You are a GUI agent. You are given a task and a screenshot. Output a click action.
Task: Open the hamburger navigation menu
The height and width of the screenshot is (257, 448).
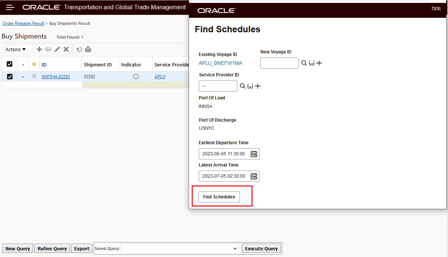[10, 7]
